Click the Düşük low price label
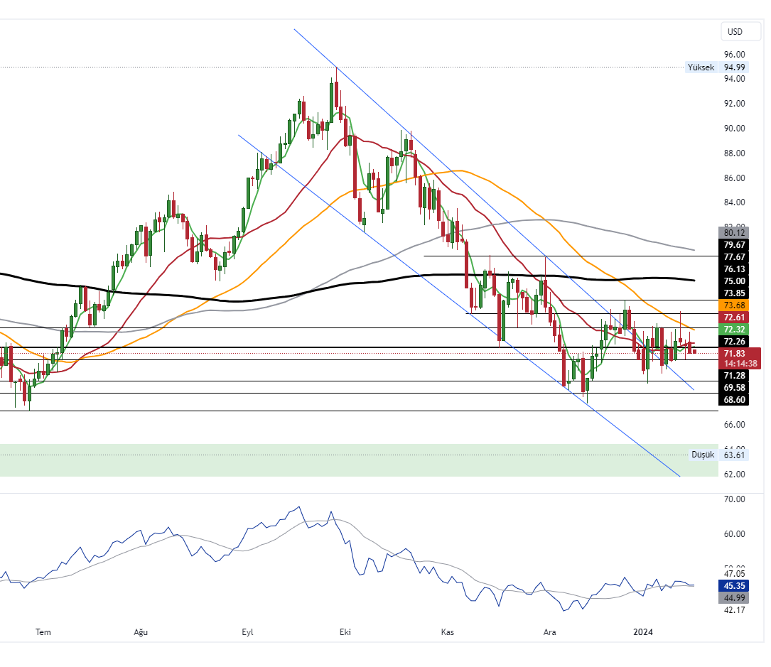 click(x=702, y=455)
